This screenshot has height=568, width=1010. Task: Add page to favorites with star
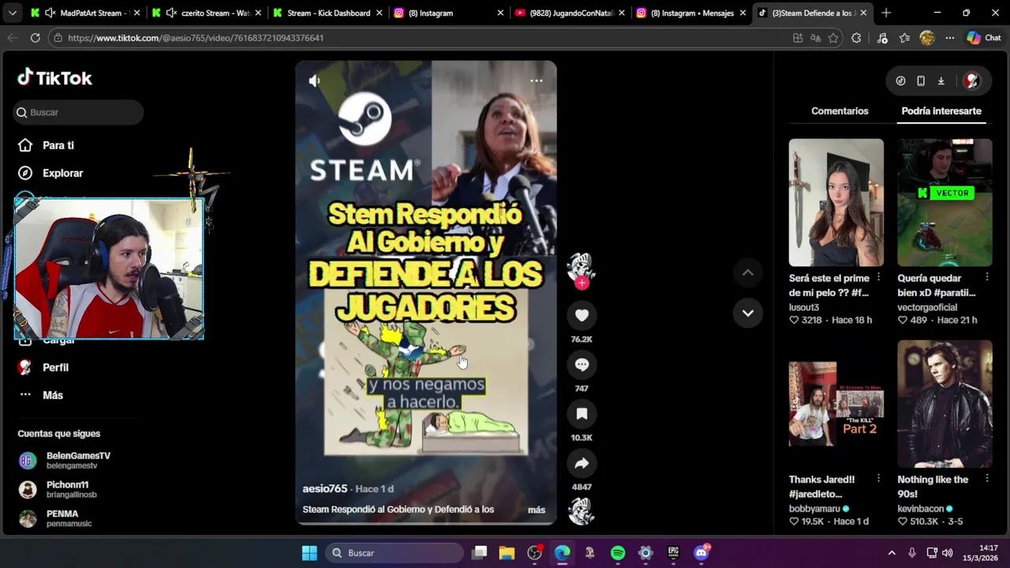point(833,38)
